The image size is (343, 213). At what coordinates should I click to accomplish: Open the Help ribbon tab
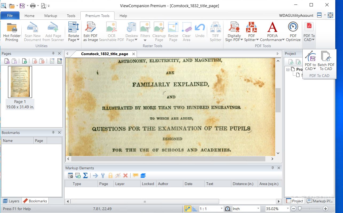[123, 16]
